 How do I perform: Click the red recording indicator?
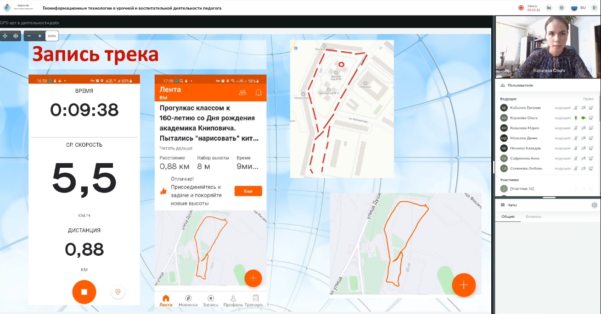521,8
